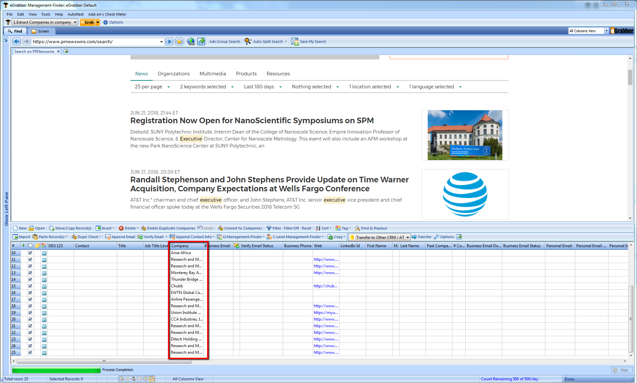Toggle the checkbox for Chubb row
Image resolution: width=637 pixels, height=383 pixels.
point(30,286)
